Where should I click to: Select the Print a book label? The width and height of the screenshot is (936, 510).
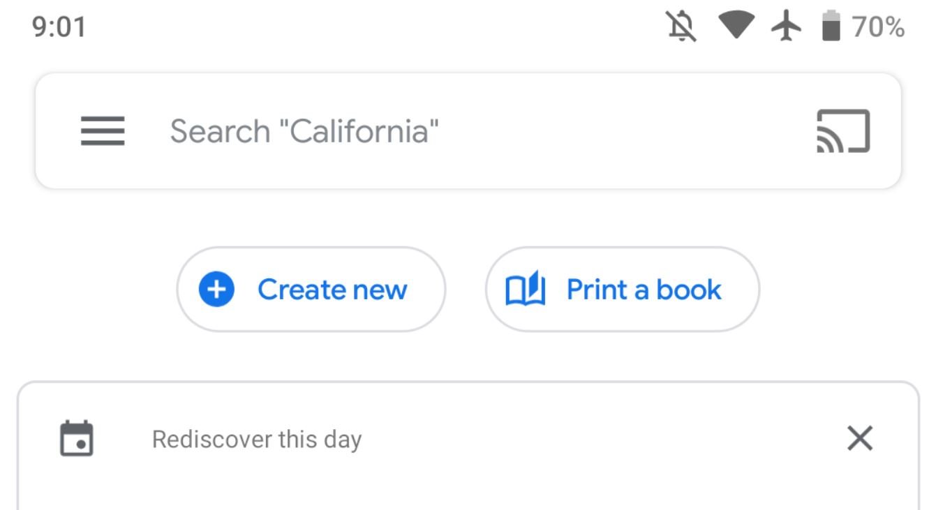(x=644, y=290)
